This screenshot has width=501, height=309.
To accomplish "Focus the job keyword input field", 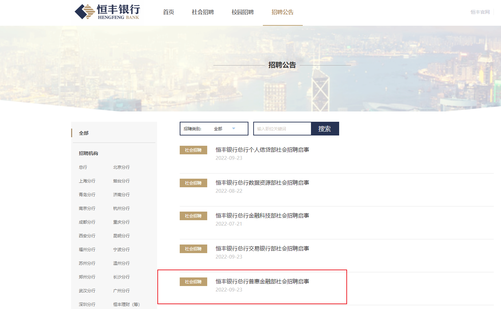I will coord(282,129).
